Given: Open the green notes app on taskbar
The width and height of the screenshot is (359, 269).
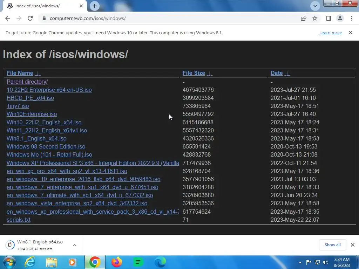Looking at the screenshot, I should pyautogui.click(x=138, y=262).
